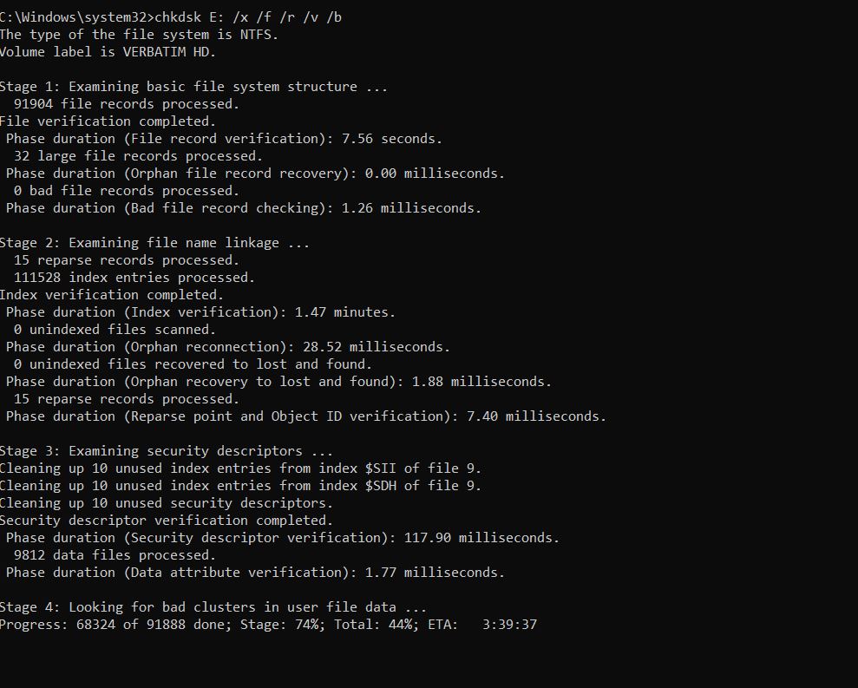
Task: Click the Stage 2 file name linkage heading
Action: click(x=154, y=243)
